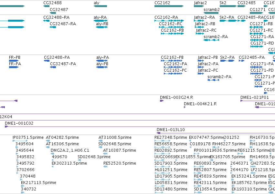Screen dimensions: 275x194
Task: Select the Sk2 gene feature
Action: pos(228,6)
